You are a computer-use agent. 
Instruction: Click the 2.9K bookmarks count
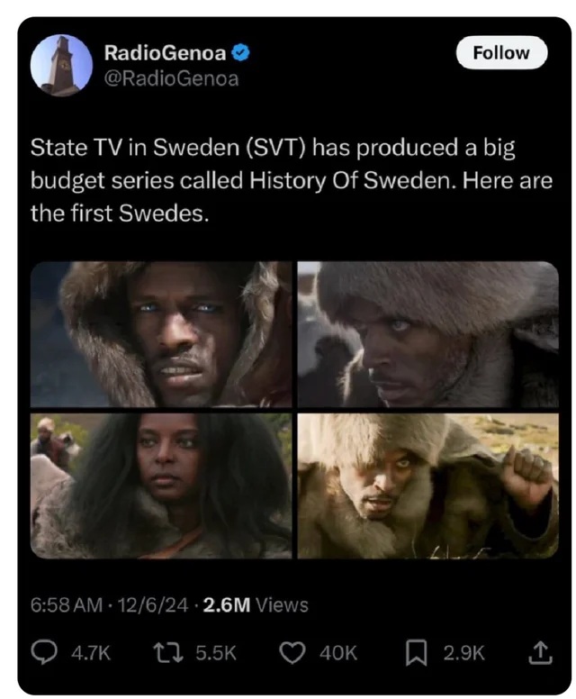(x=463, y=654)
